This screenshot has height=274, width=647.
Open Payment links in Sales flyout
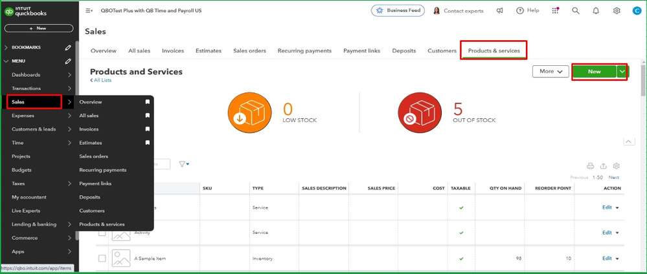95,184
